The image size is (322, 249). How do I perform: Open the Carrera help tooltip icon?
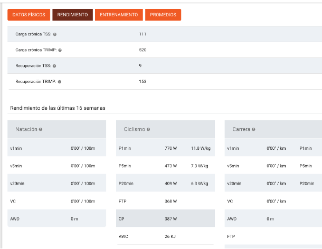pos(254,129)
